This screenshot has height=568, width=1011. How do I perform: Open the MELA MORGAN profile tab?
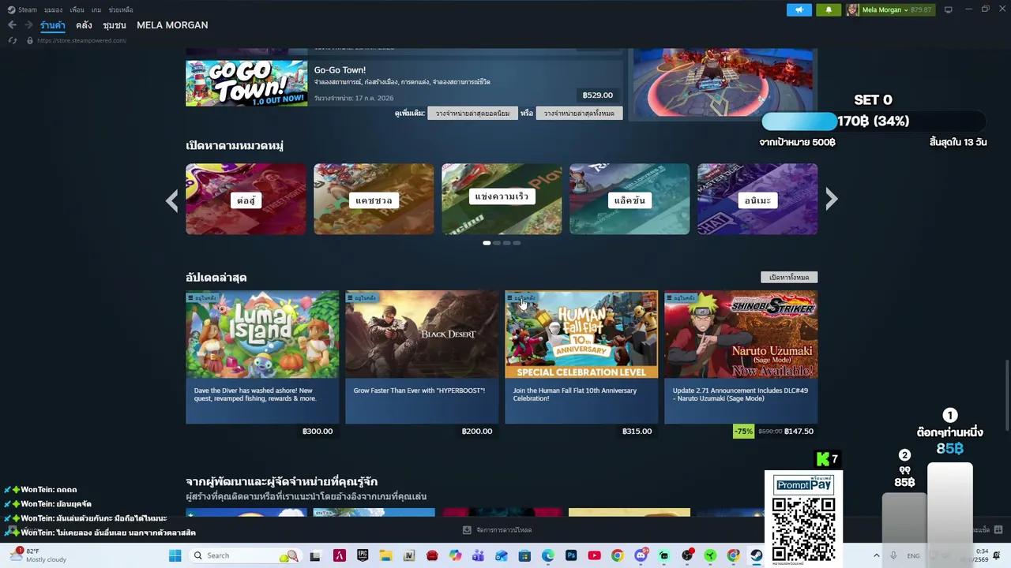tap(172, 25)
